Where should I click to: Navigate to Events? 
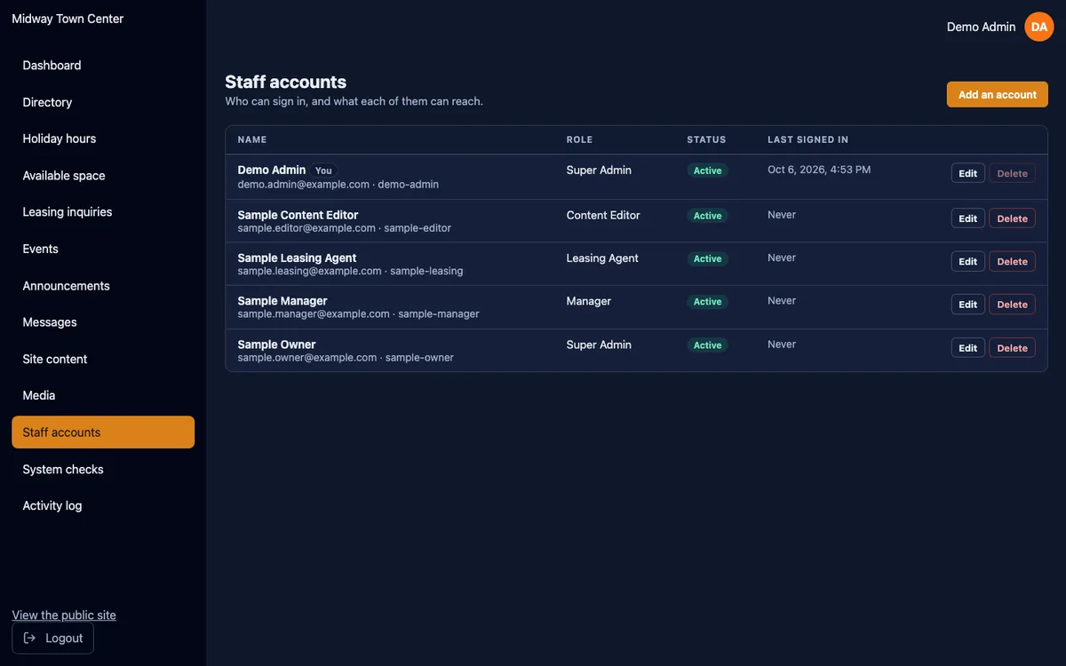[x=103, y=249]
